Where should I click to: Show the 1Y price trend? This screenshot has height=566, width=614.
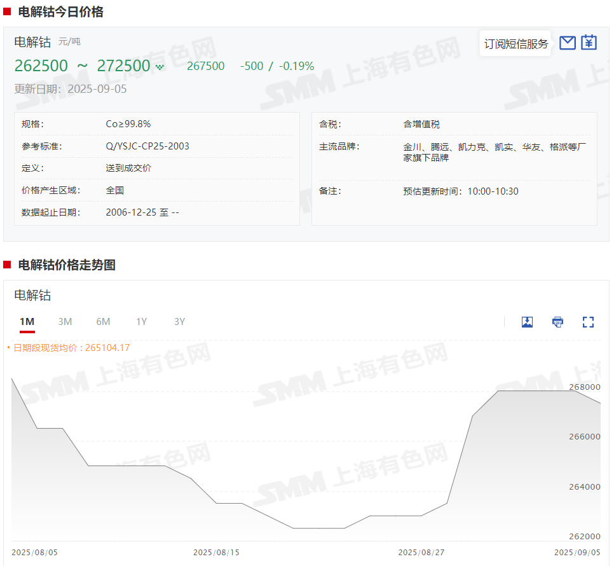point(141,322)
